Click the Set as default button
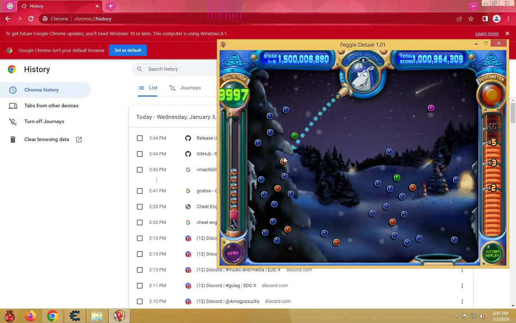 click(128, 50)
